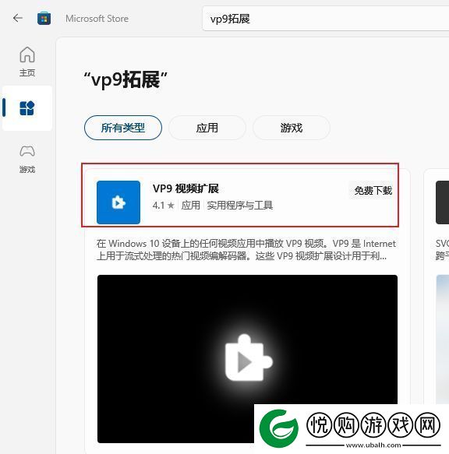
Task: Click the Microsoft Store title text
Action: pyautogui.click(x=97, y=19)
